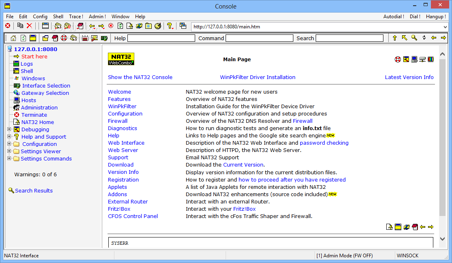Expand the Settings Commands tree node
The image size is (452, 263).
pos(9,158)
